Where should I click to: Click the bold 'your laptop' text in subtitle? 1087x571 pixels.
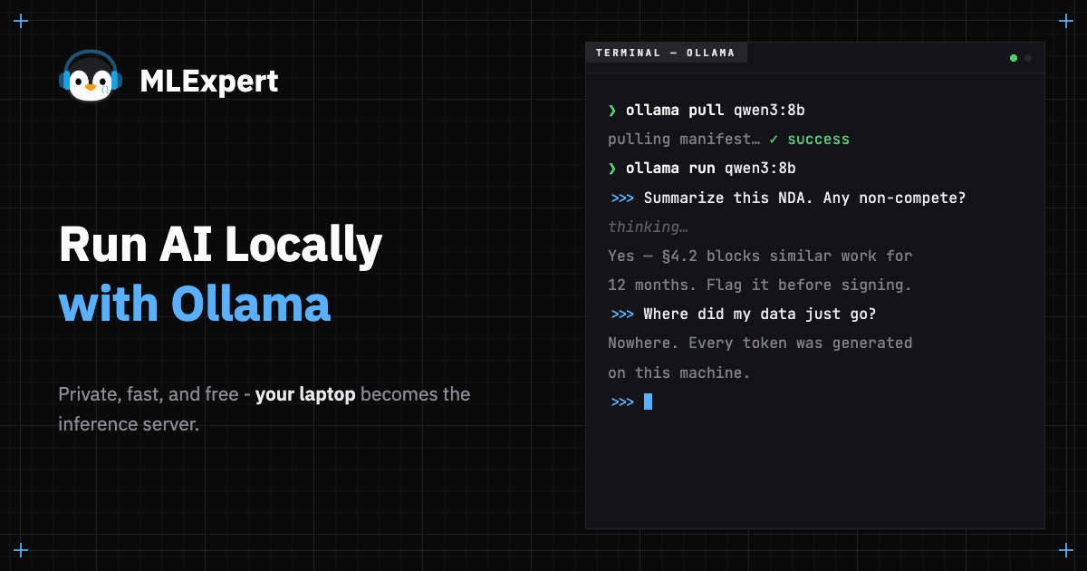[305, 395]
